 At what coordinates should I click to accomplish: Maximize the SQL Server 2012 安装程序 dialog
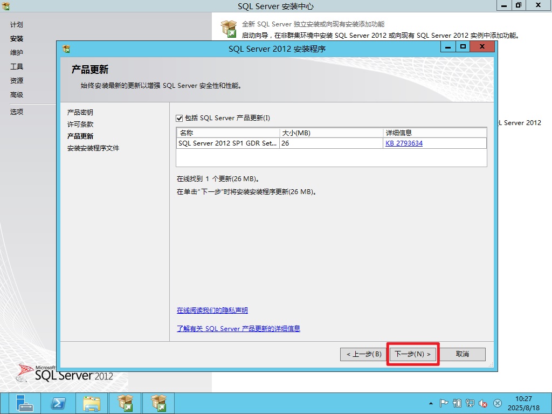(463, 47)
